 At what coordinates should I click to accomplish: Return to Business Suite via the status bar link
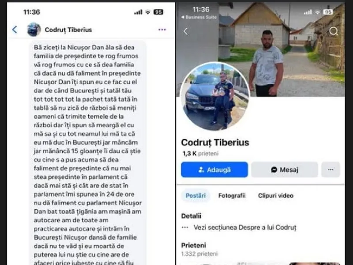coord(199,17)
